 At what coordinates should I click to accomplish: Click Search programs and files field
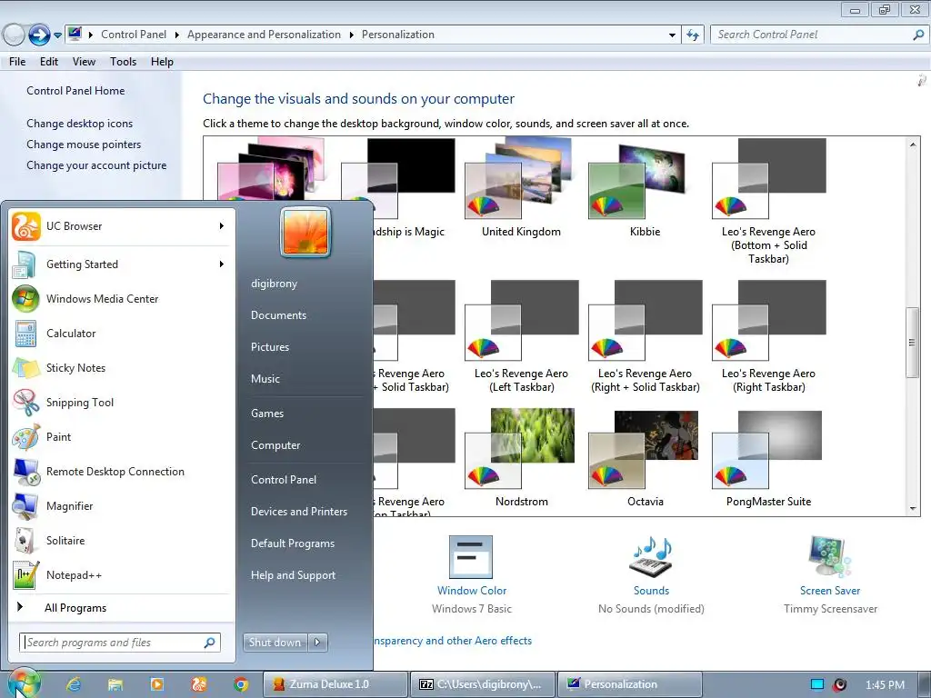[x=120, y=643]
